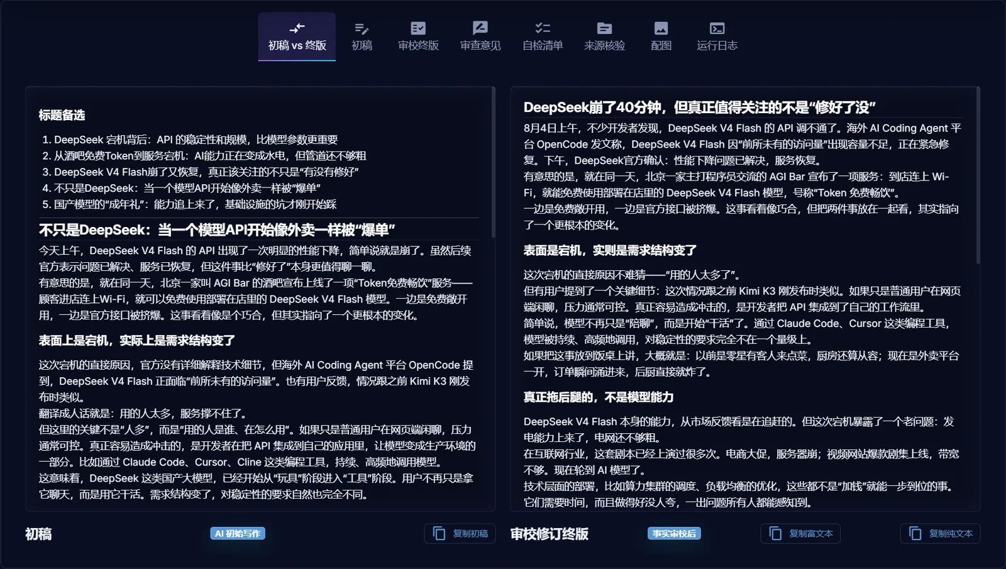View the 运行日志 tab
Screen dimensions: 1006x569
717,36
